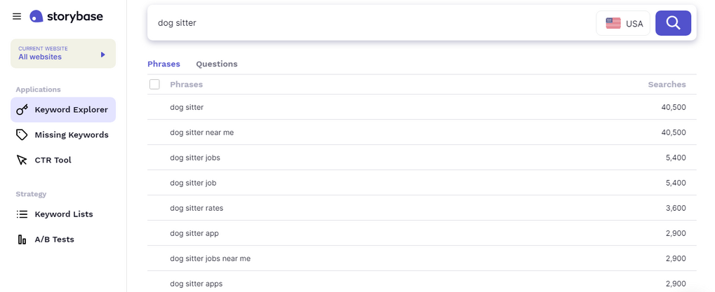Select the Phrases tab
The width and height of the screenshot is (715, 292).
(x=163, y=64)
